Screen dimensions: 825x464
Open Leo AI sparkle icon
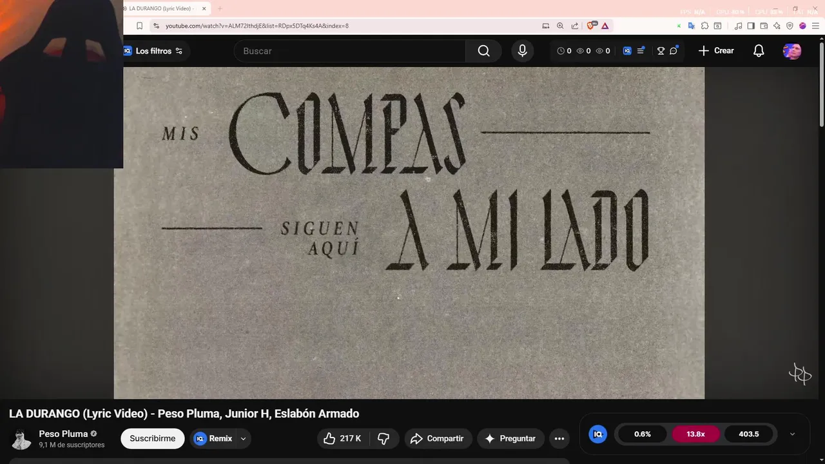pyautogui.click(x=777, y=26)
